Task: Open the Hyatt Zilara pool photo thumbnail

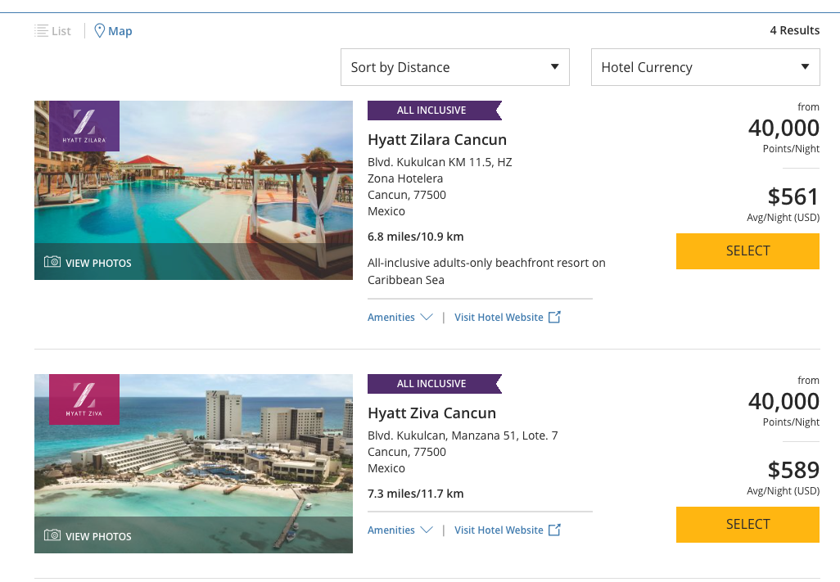Action: (x=193, y=190)
